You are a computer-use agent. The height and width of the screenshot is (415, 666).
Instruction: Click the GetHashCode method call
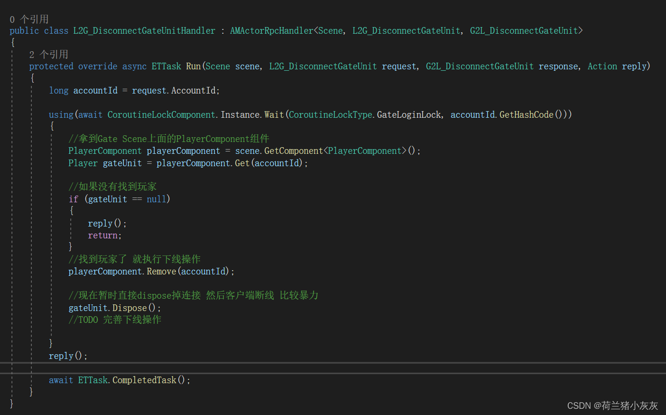[526, 115]
